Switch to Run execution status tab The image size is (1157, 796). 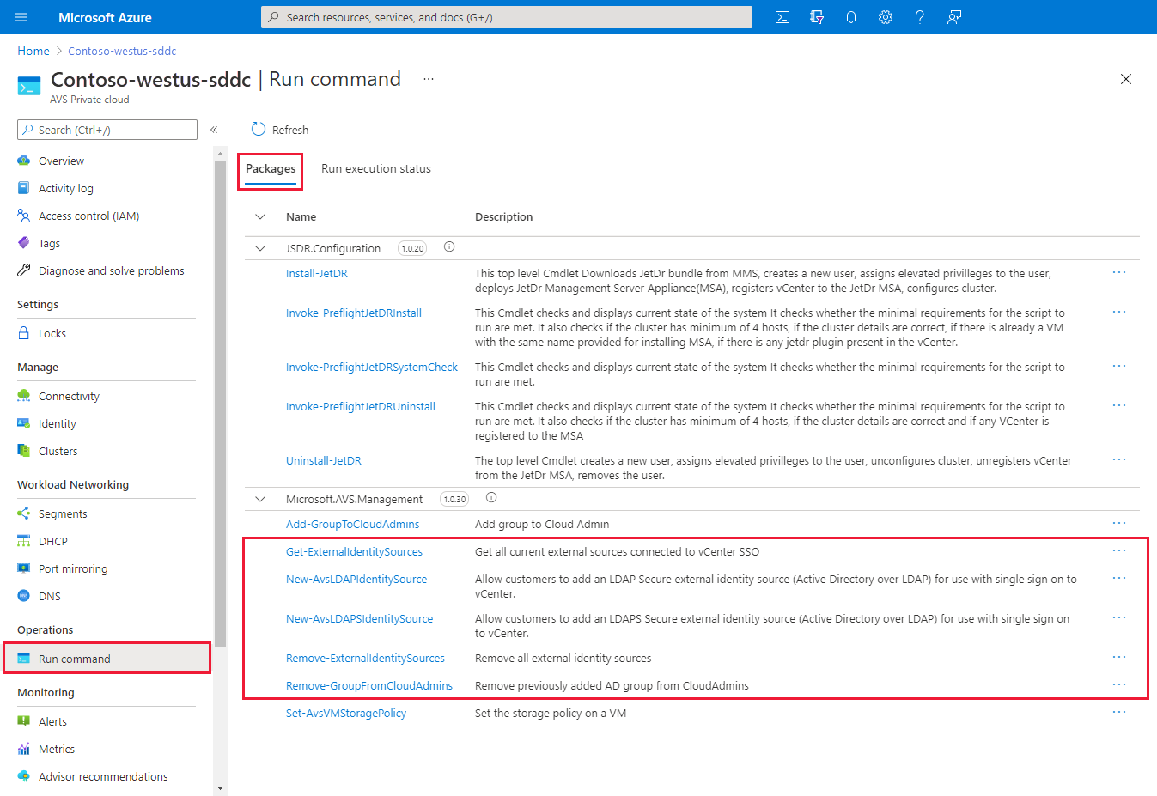click(376, 169)
